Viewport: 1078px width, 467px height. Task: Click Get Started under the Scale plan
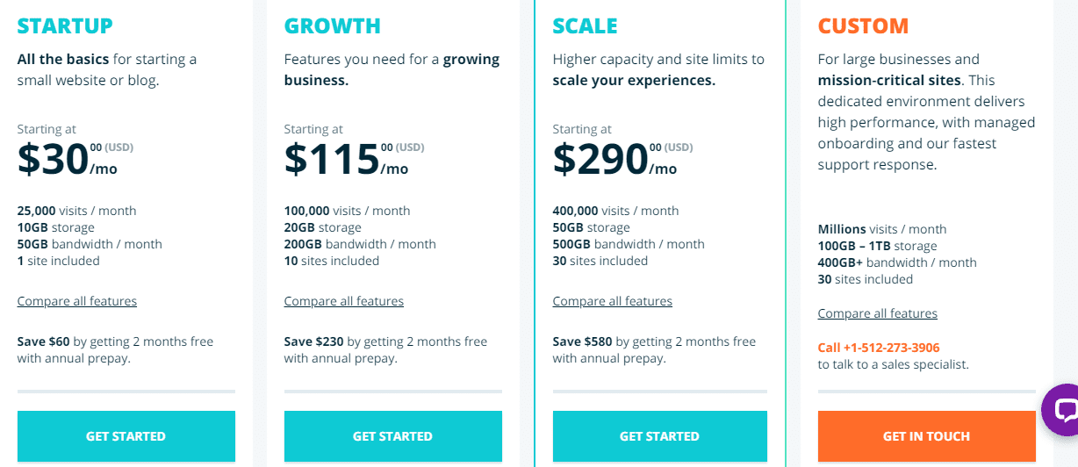(x=660, y=436)
